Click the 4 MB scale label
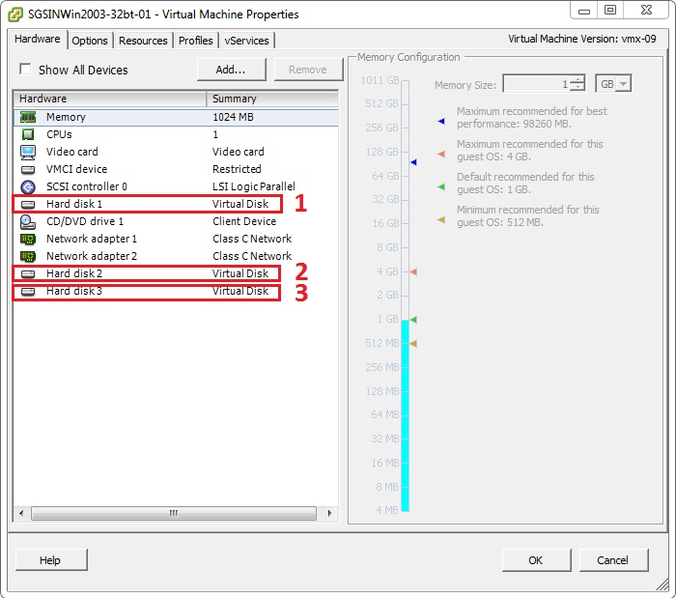 coord(387,510)
